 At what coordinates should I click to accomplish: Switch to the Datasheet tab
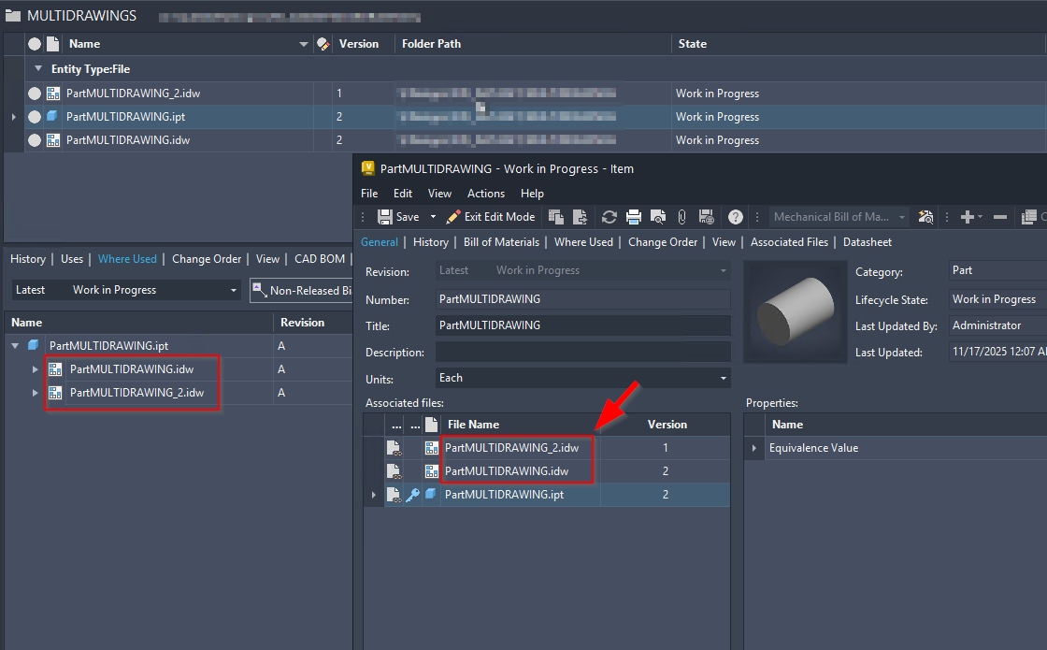[868, 242]
